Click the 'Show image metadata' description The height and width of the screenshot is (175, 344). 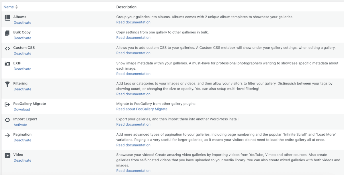[227, 66]
